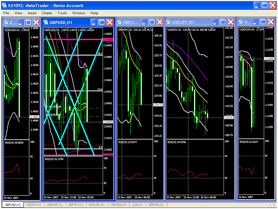The image size is (278, 209).
Task: Click the 38.2 Fibonacci level label in GBPUSD chart
Action: pos(100,53)
